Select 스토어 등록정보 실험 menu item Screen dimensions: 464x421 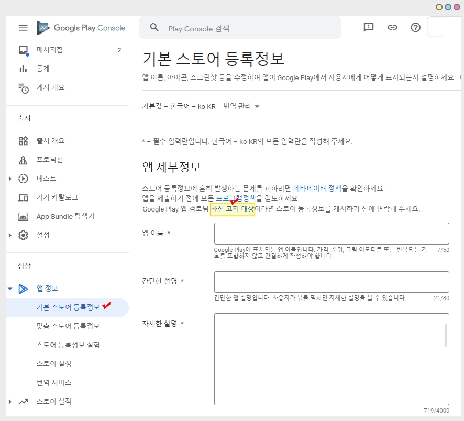(68, 345)
